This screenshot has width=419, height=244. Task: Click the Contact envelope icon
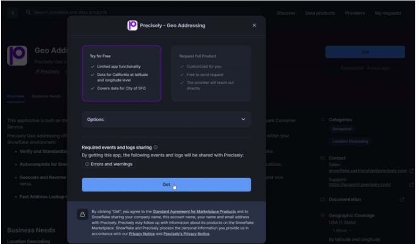(323, 158)
